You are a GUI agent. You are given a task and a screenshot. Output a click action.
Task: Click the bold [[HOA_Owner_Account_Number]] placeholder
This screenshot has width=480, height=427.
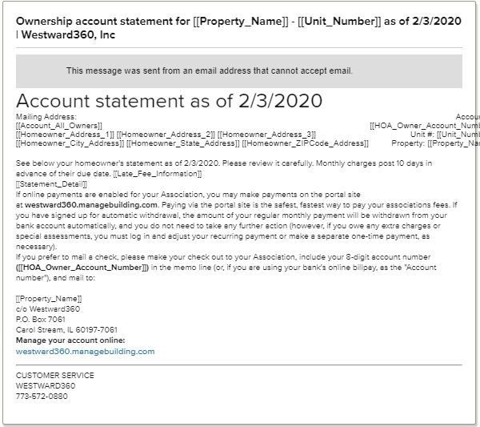(x=82, y=268)
